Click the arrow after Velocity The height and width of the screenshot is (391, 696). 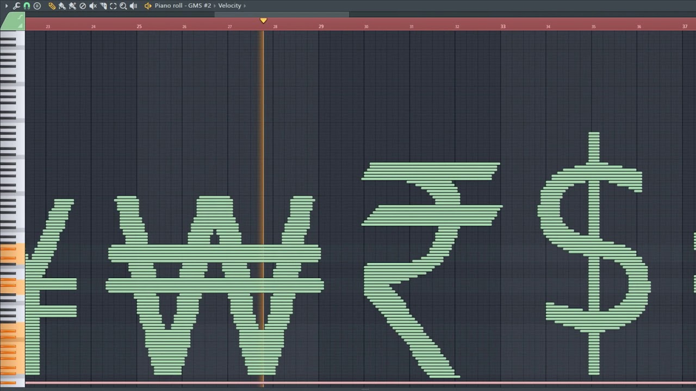pos(245,5)
